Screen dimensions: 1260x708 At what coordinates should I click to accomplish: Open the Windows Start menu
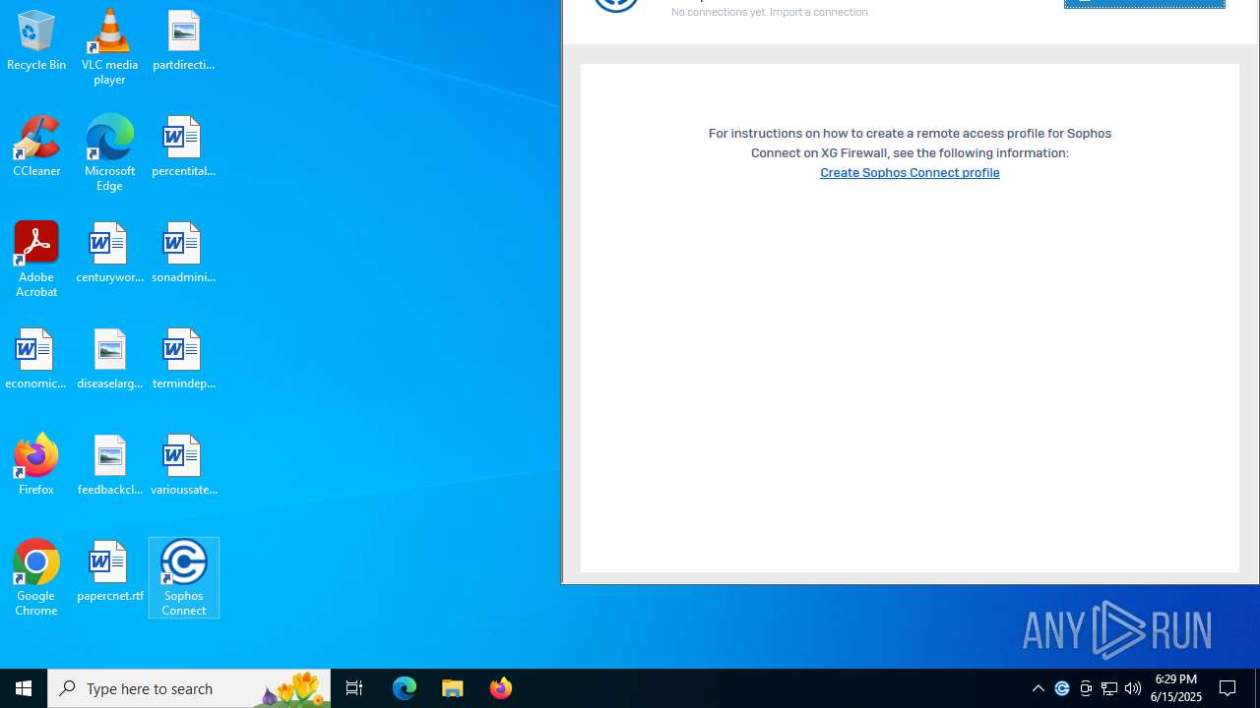[x=24, y=688]
